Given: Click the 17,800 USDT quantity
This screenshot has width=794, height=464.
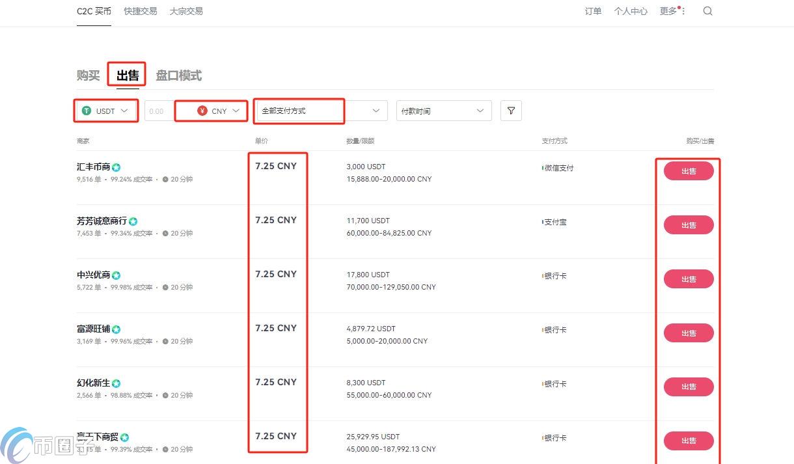Looking at the screenshot, I should [x=368, y=275].
